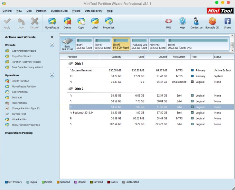Click the Discard X icon

(35, 21)
